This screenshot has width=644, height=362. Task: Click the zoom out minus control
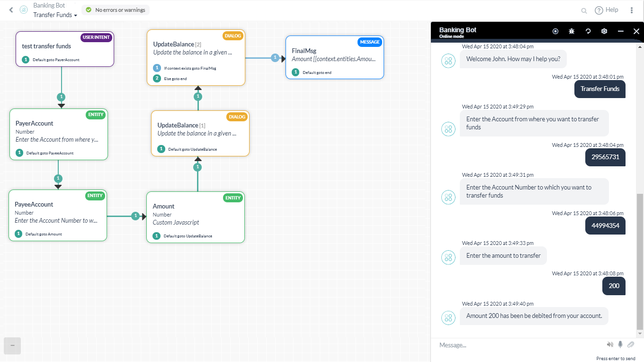coord(12,346)
